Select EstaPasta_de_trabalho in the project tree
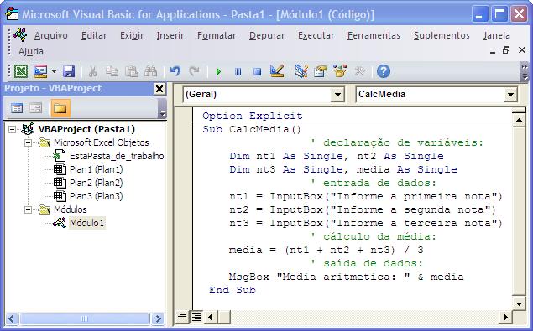 (117, 156)
